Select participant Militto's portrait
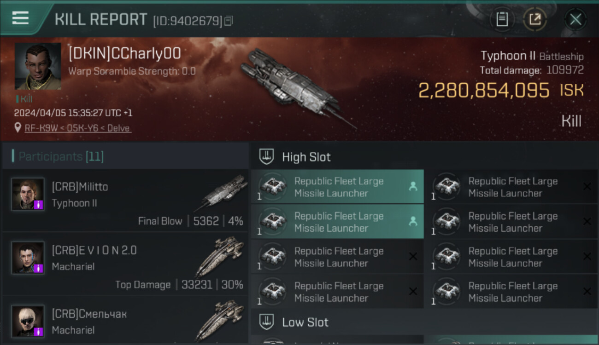 (x=28, y=194)
